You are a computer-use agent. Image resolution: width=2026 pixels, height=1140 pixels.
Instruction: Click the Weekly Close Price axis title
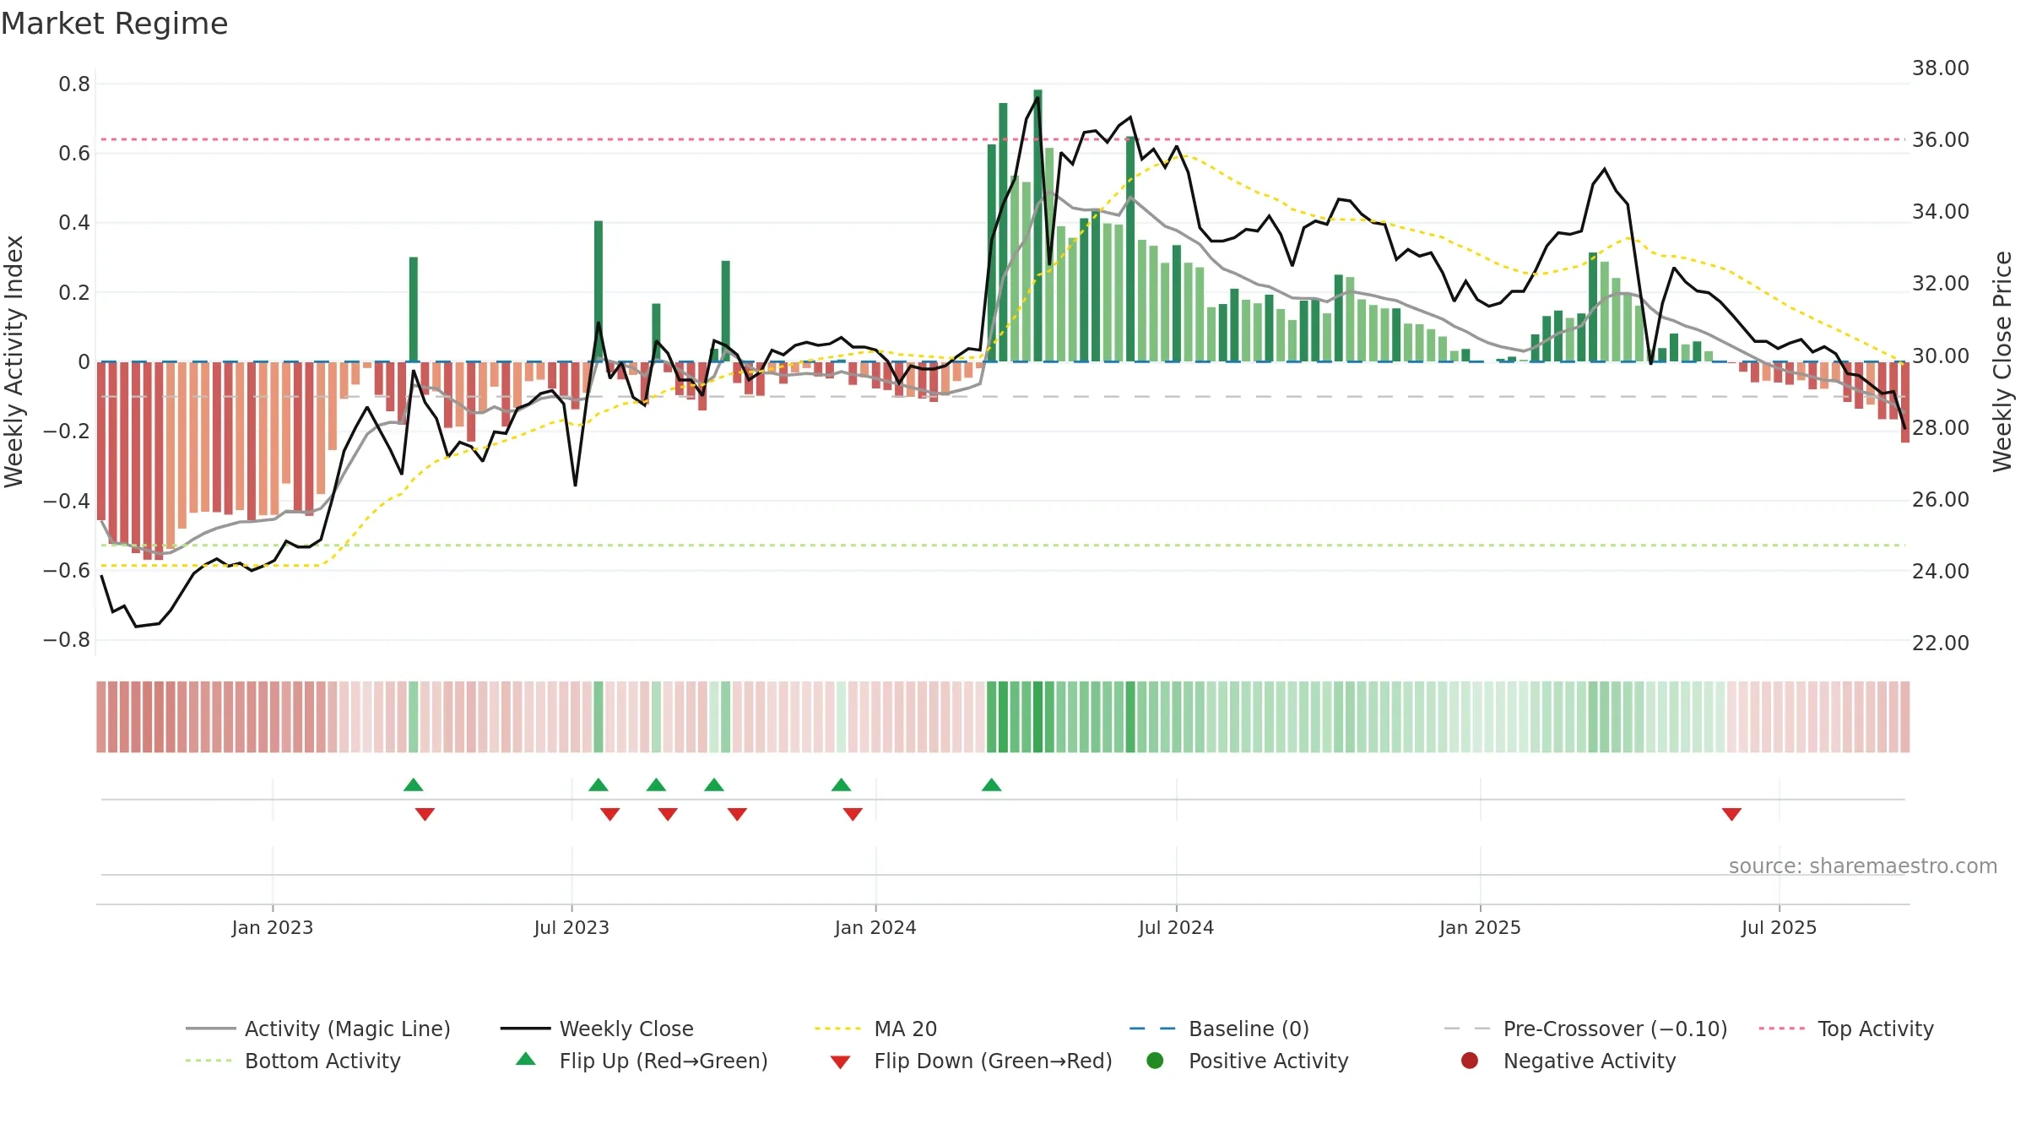(2002, 361)
